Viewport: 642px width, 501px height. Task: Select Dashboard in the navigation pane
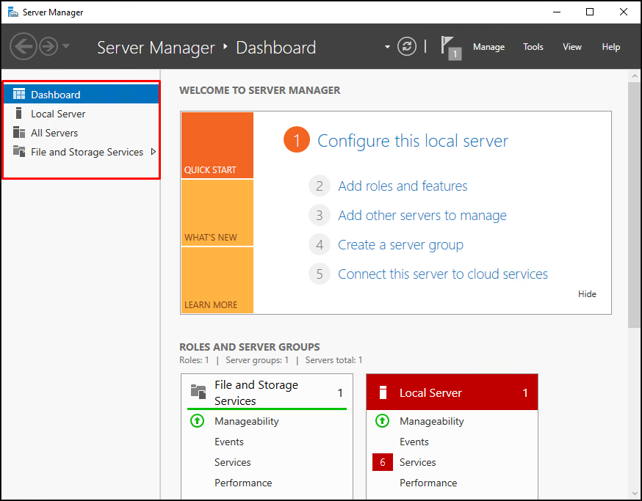(81, 95)
